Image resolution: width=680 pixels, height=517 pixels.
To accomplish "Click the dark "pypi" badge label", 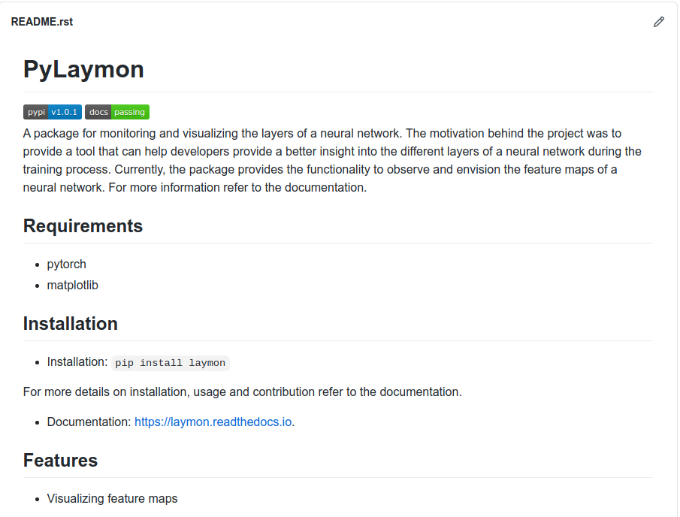I will [x=35, y=112].
